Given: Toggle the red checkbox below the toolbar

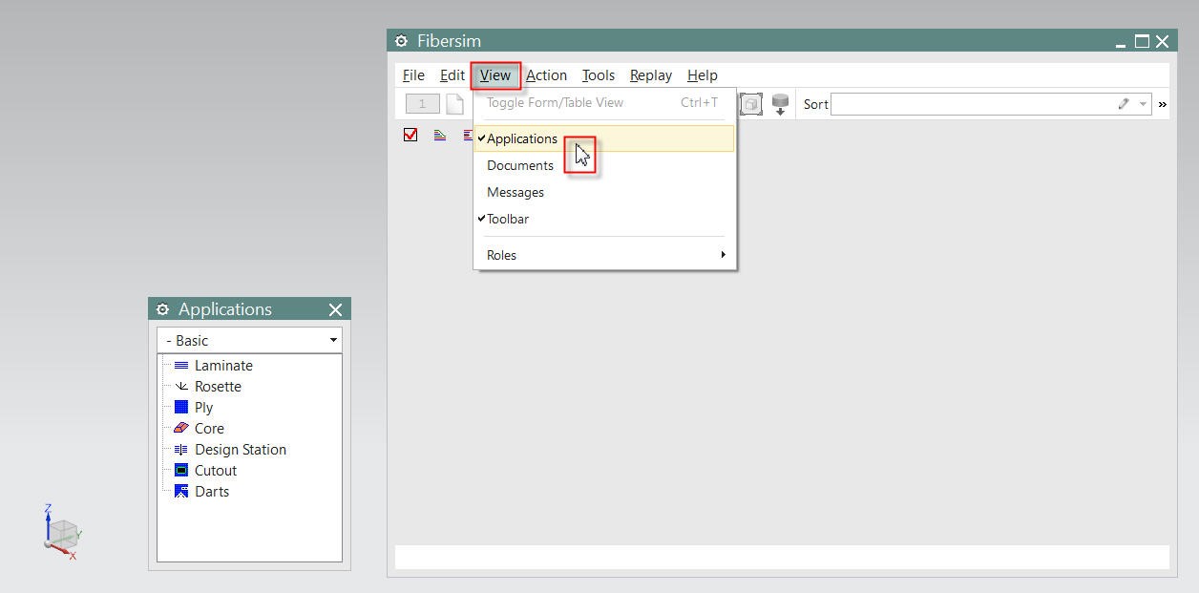Looking at the screenshot, I should point(410,135).
